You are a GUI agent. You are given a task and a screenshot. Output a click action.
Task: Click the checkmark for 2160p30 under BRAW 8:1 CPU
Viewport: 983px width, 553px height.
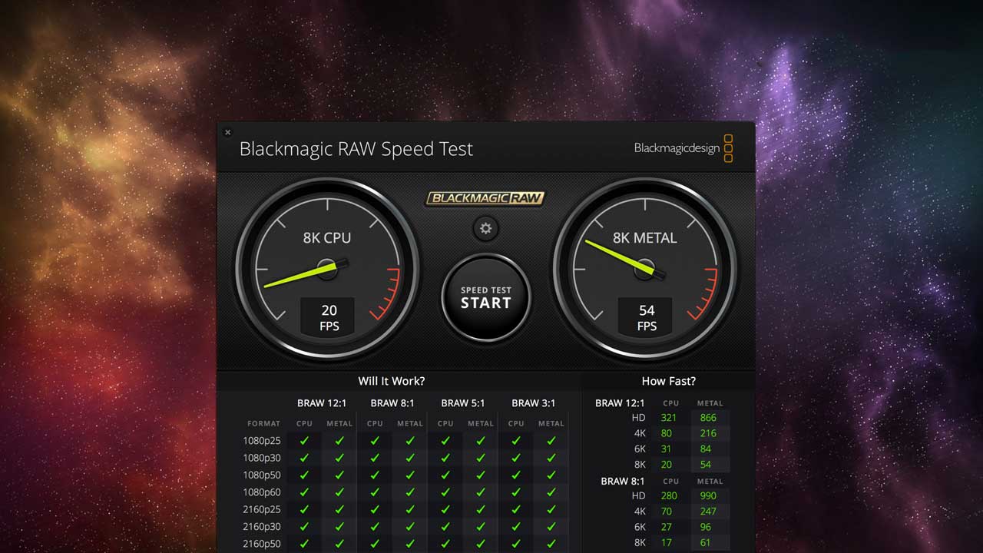tap(374, 526)
